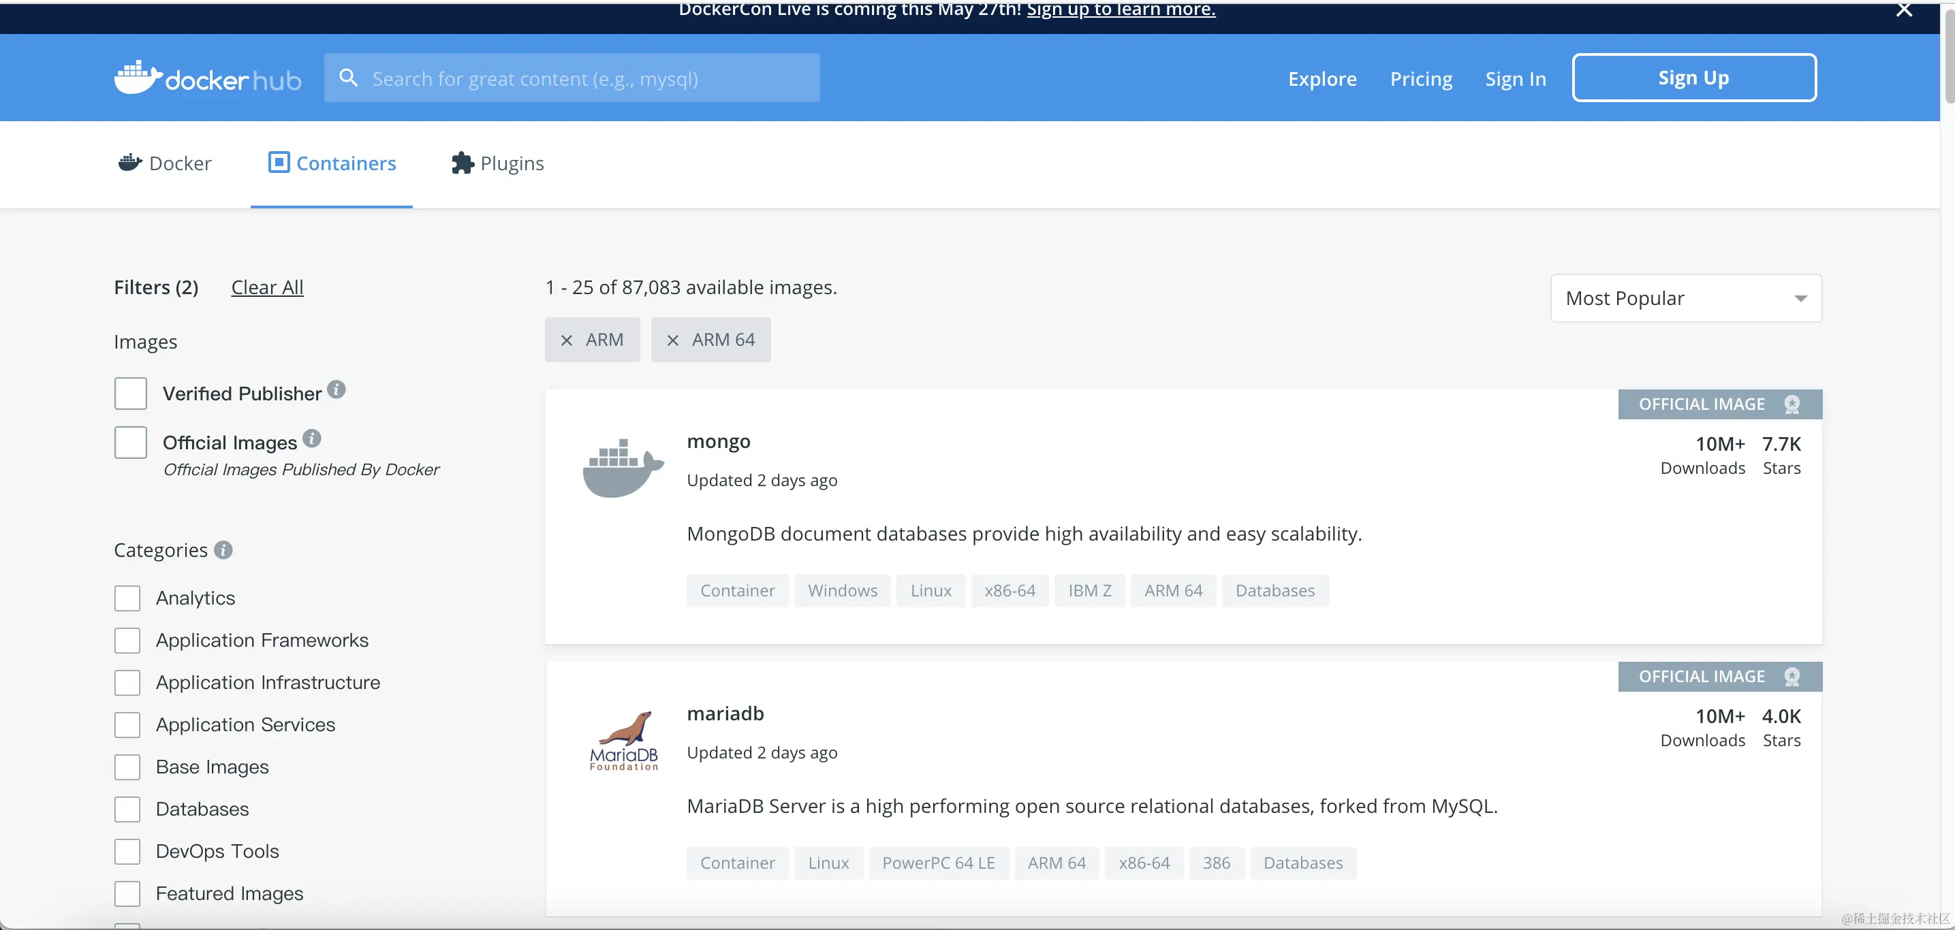The height and width of the screenshot is (930, 1955).
Task: Open the Most Popular sort dropdown
Action: 1685,298
